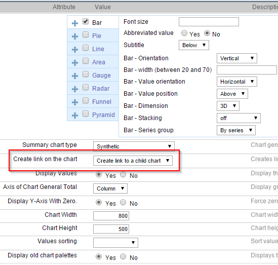Uncheck the Bar chart type checkbox
Screen dimensions: 278x265
[86, 21]
